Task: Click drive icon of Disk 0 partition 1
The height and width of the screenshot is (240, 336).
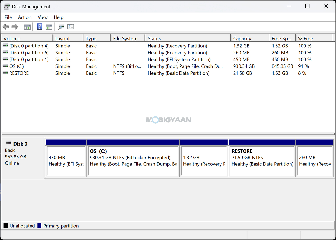Action: click(x=5, y=59)
